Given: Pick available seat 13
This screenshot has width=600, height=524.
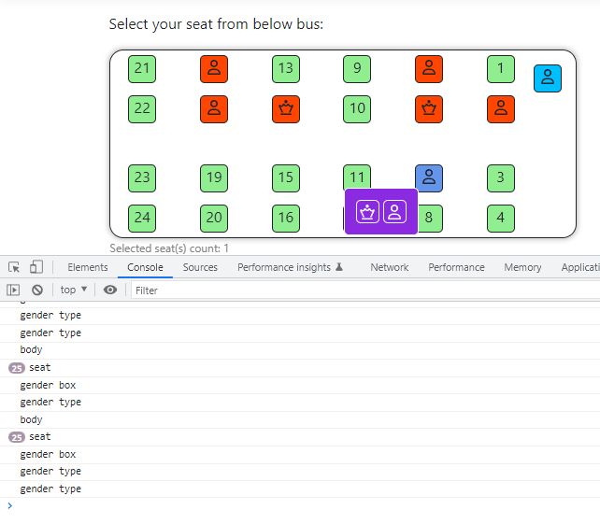Looking at the screenshot, I should 286,69.
